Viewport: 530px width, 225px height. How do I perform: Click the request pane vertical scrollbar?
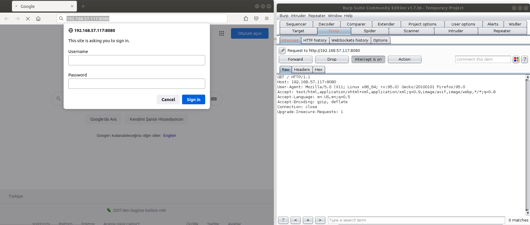tap(528, 145)
